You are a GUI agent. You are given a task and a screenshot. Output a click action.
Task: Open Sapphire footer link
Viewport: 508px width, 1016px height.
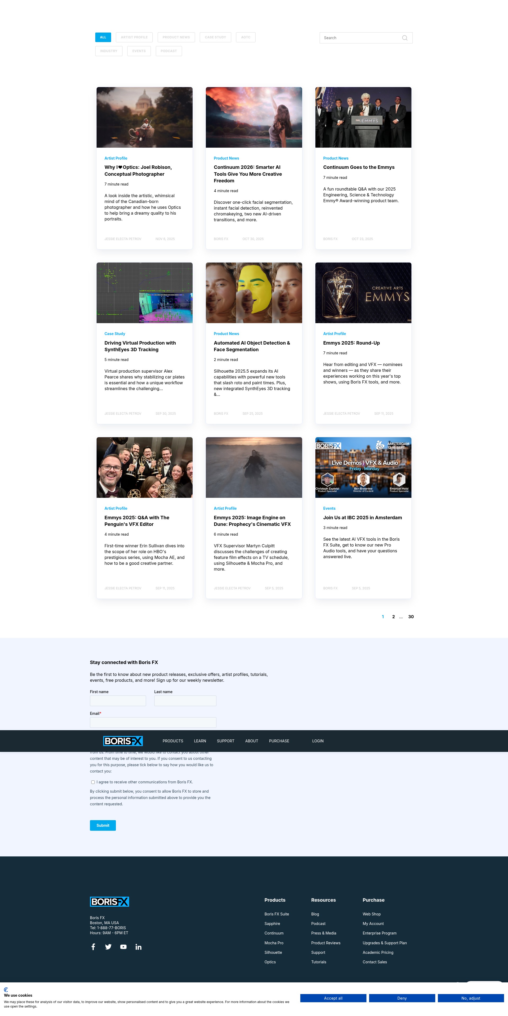pyautogui.click(x=272, y=924)
